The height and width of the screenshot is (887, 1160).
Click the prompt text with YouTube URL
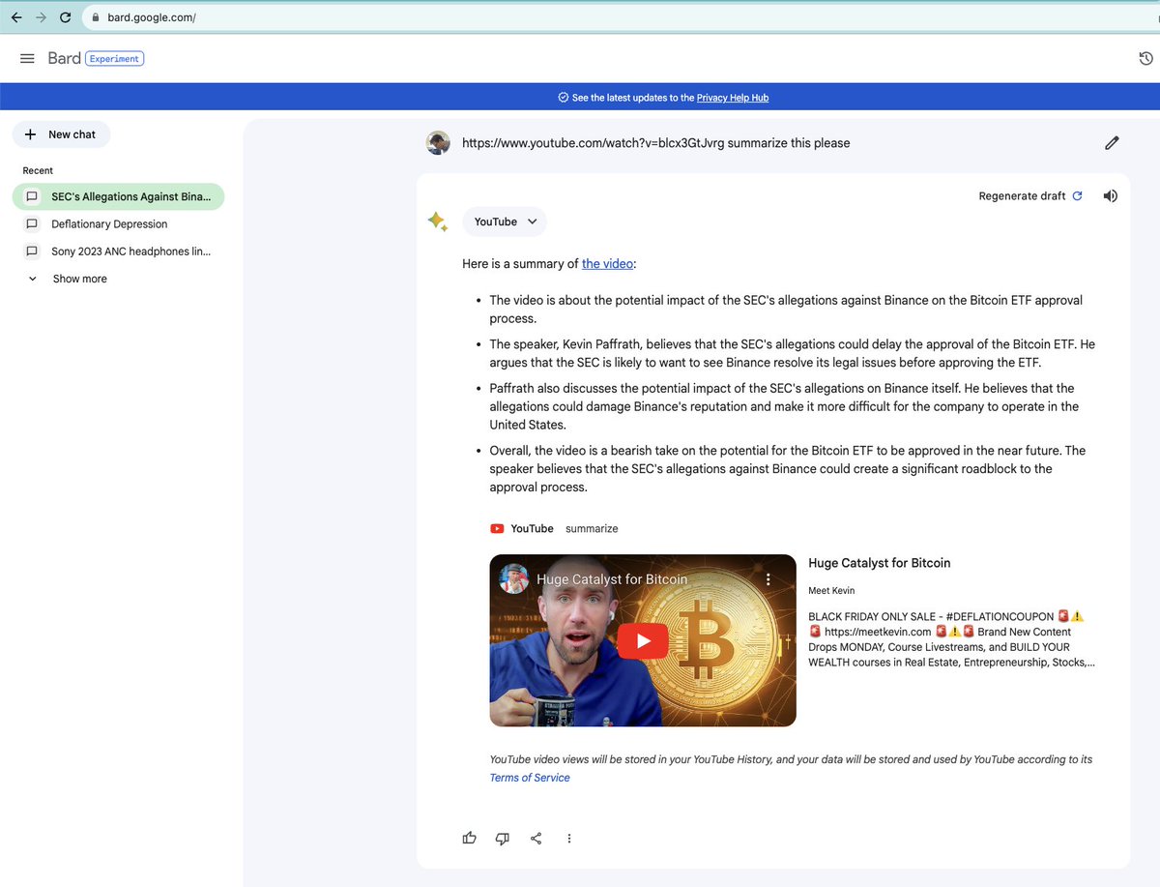point(656,142)
